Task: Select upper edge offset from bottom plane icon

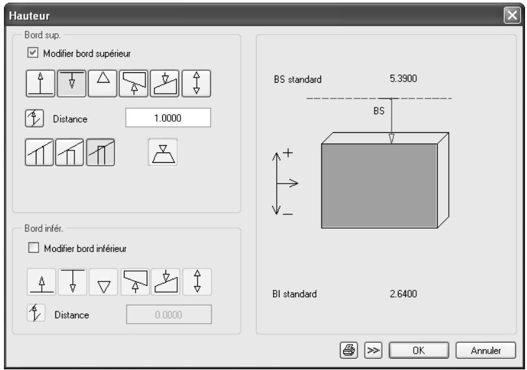Action: tap(40, 83)
